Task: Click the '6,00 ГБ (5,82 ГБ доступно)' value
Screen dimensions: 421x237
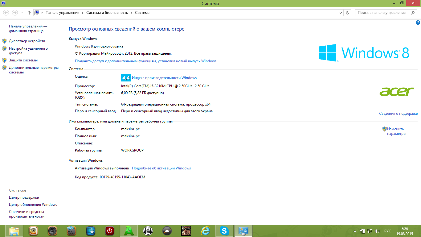Action: [143, 93]
